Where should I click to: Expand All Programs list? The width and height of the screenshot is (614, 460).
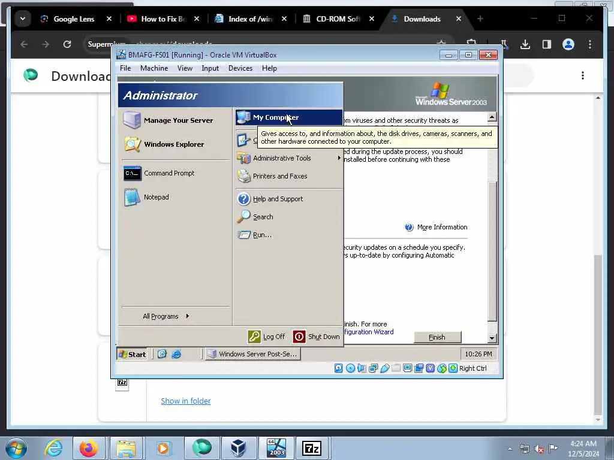pos(166,316)
